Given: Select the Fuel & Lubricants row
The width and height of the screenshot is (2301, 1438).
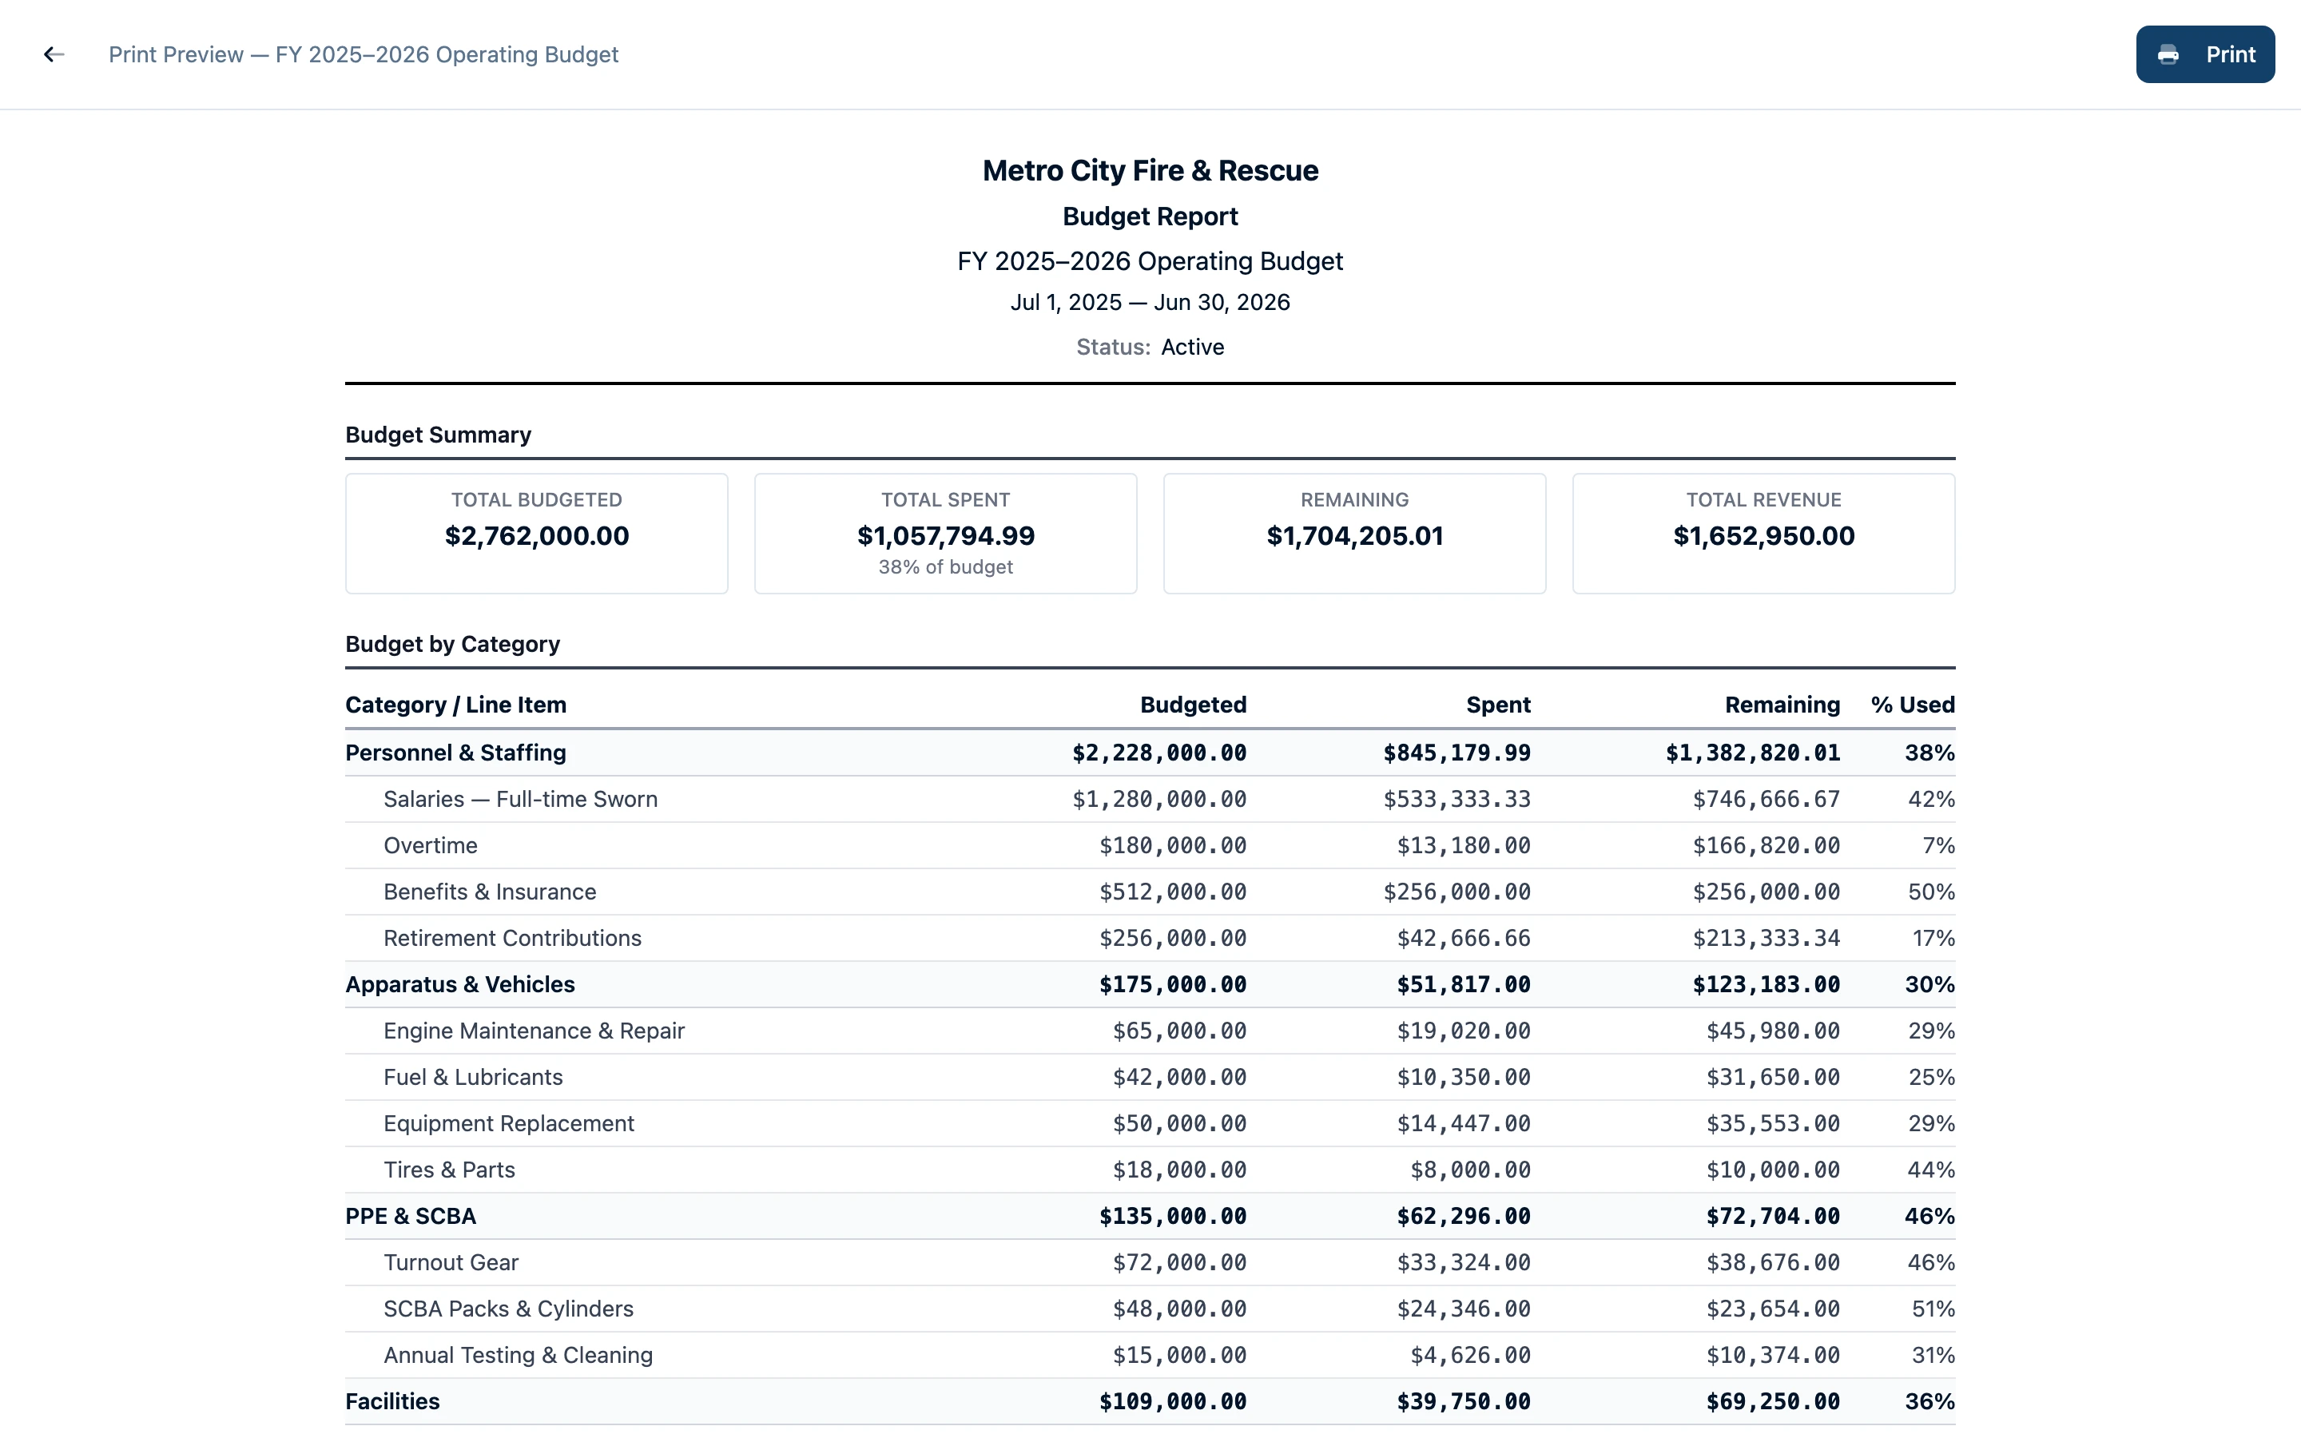Looking at the screenshot, I should click(472, 1077).
